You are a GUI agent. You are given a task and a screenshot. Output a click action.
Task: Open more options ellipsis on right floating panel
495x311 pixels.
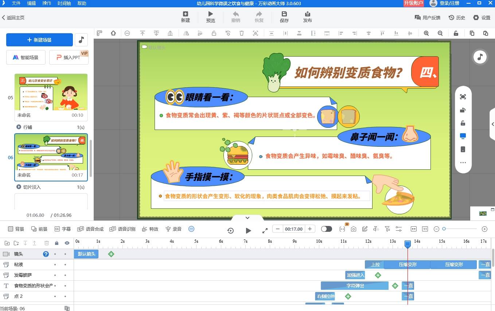[463, 163]
